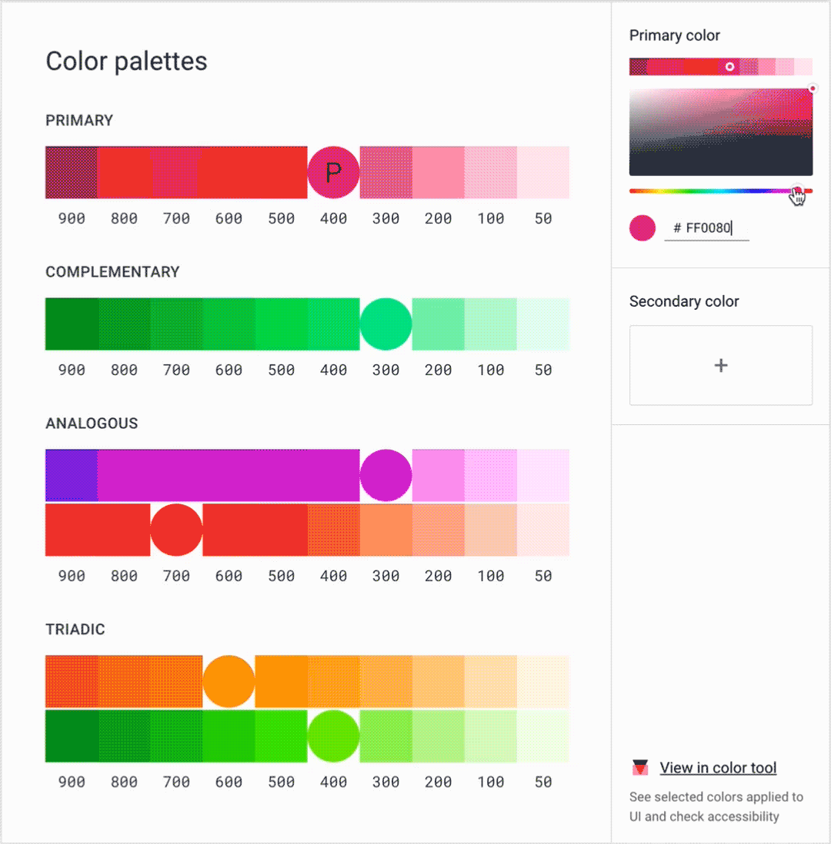Click the mini palette strip under Primary color
831x844 pixels.
692,67
